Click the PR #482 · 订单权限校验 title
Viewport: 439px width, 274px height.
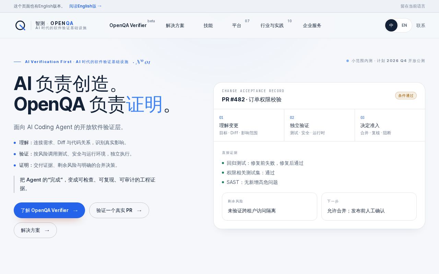(x=252, y=99)
